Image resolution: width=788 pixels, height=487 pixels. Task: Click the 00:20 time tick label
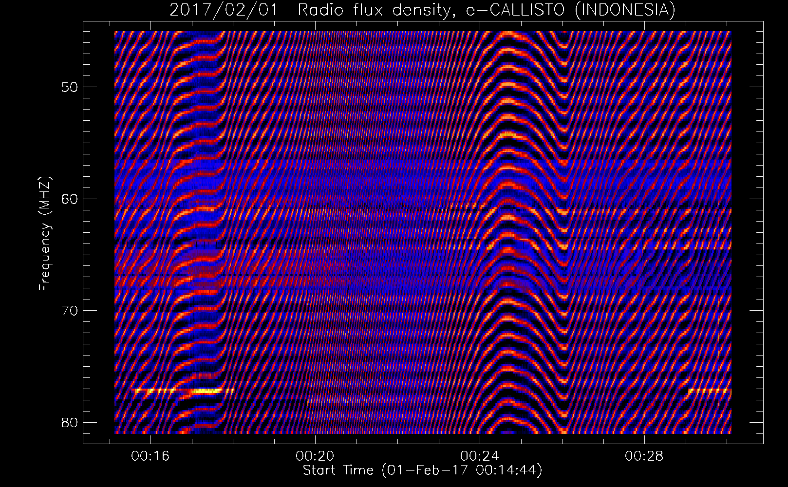point(315,456)
